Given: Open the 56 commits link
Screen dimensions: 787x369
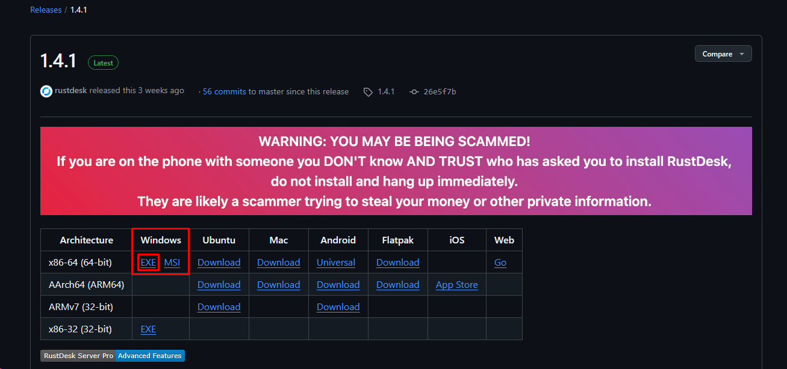Looking at the screenshot, I should pyautogui.click(x=224, y=92).
